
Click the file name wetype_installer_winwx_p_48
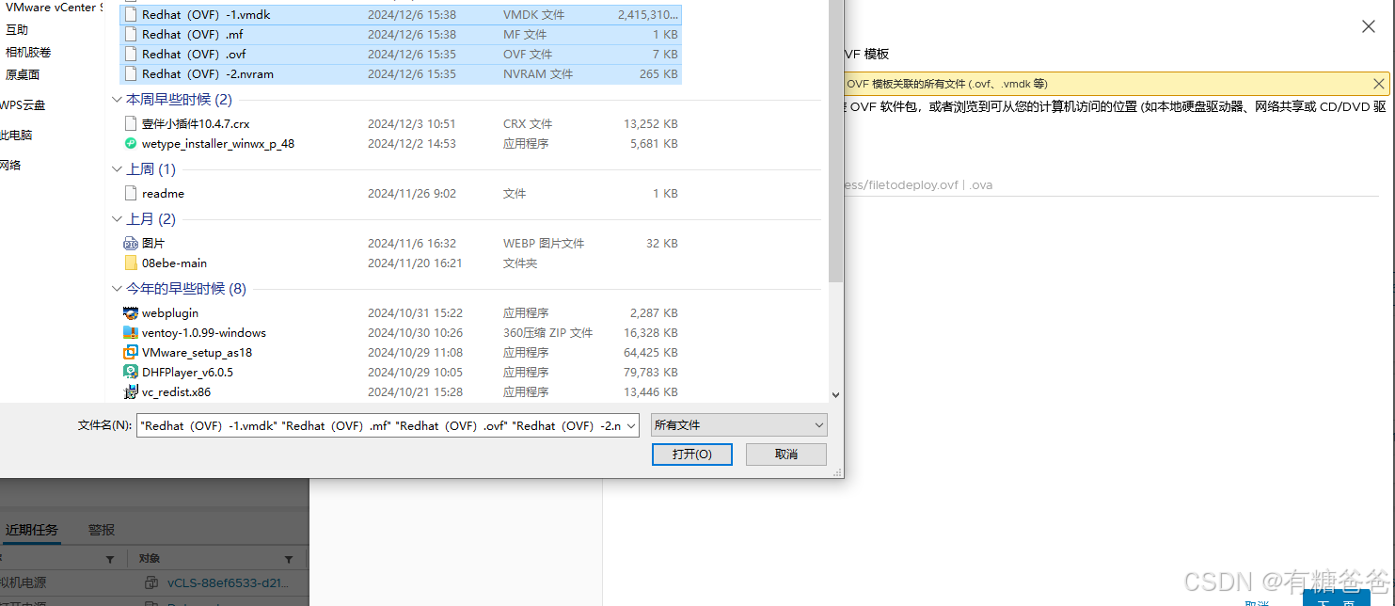click(218, 144)
